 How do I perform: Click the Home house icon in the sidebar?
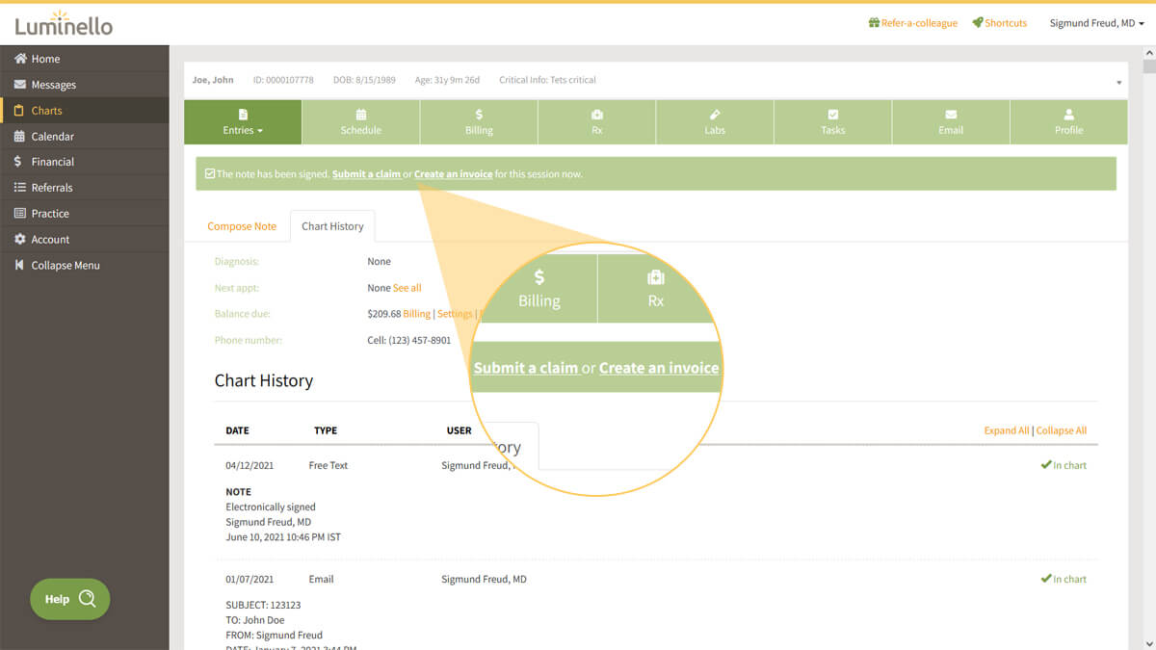tap(20, 59)
